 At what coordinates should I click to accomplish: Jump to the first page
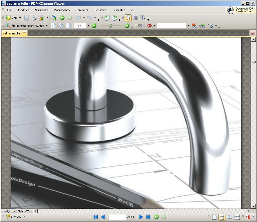96,217
